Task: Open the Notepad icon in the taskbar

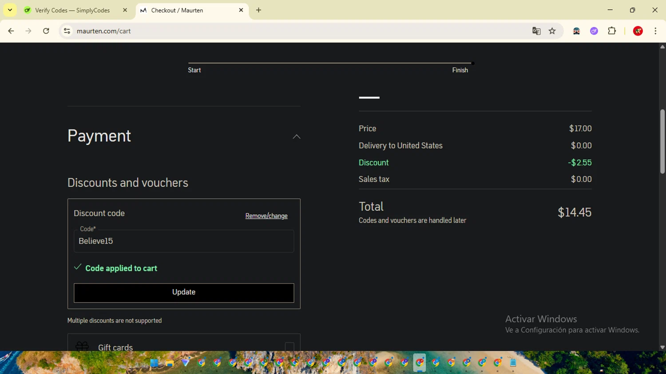Action: (513, 363)
